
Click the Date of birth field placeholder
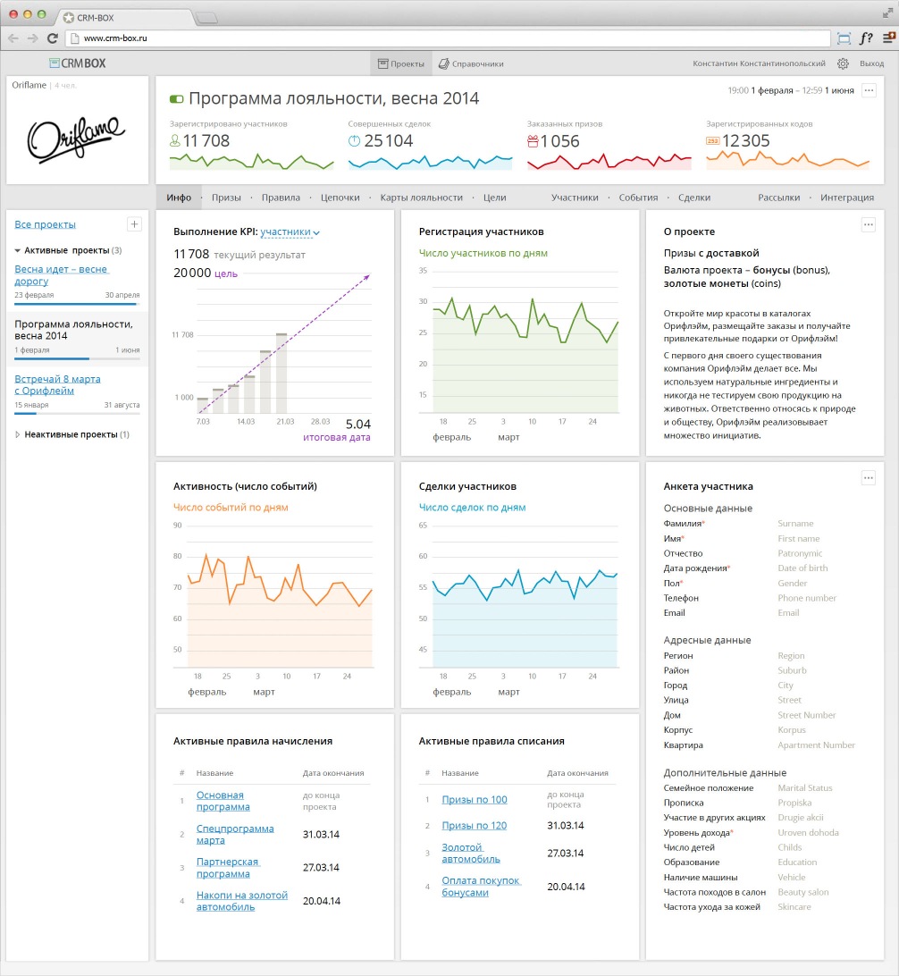pos(802,568)
